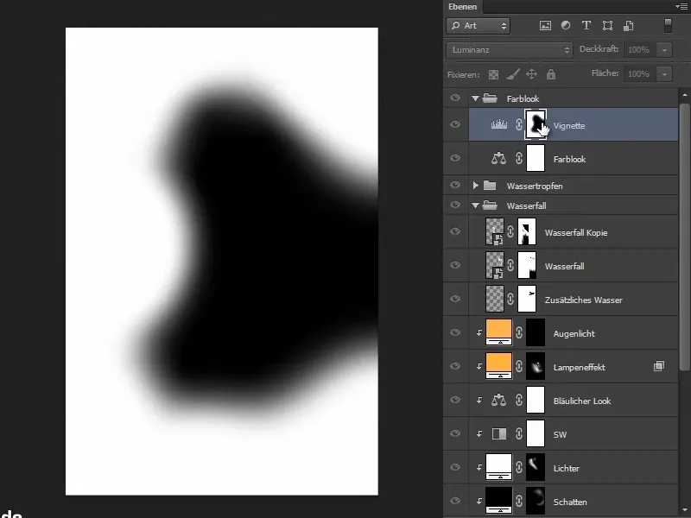This screenshot has height=518, width=691.
Task: Select the SW black-white adjustment icon
Action: point(499,434)
